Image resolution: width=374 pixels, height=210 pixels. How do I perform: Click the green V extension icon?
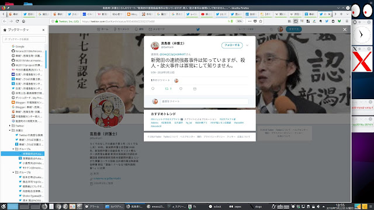tap(339, 21)
